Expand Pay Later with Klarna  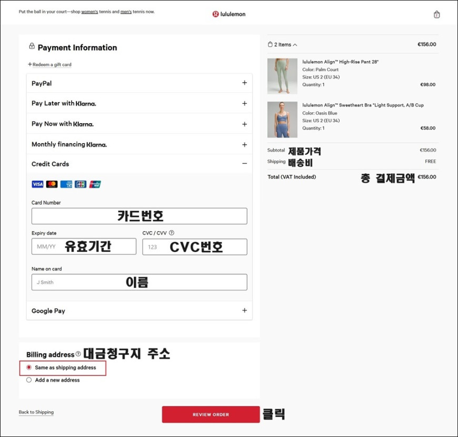[x=140, y=103]
